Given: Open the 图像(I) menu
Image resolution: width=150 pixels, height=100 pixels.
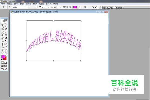Looking at the screenshot, I should (16, 4).
